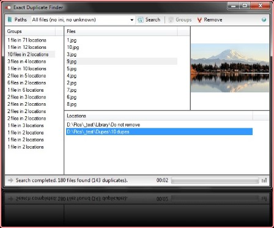Image resolution: width=274 pixels, height=228 pixels.
Task: Click the Files column header
Action: [x=121, y=31]
